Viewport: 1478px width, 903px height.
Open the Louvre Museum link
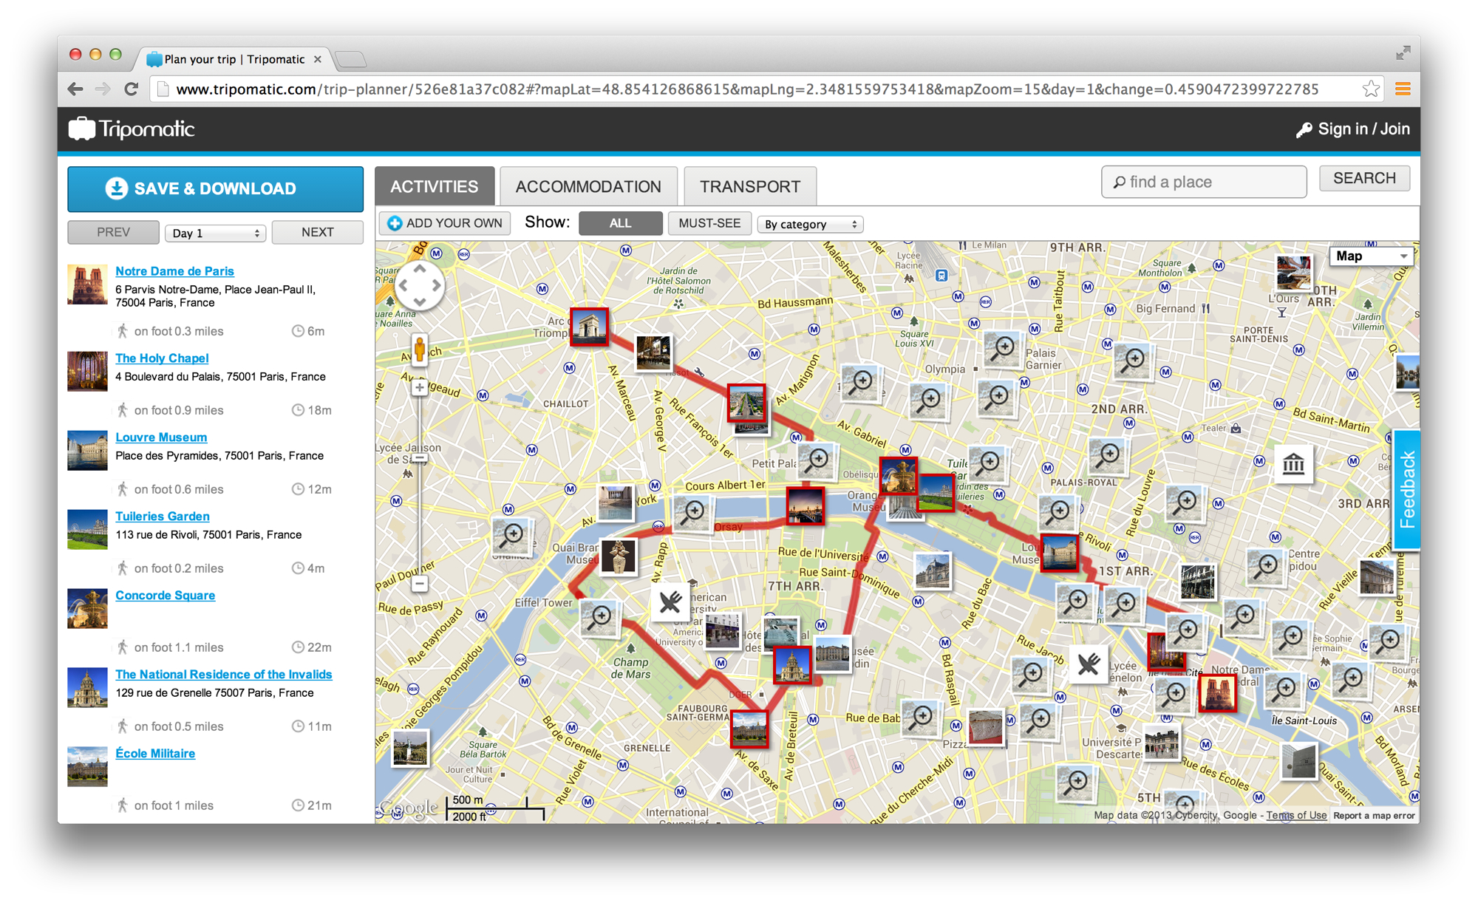(x=161, y=437)
